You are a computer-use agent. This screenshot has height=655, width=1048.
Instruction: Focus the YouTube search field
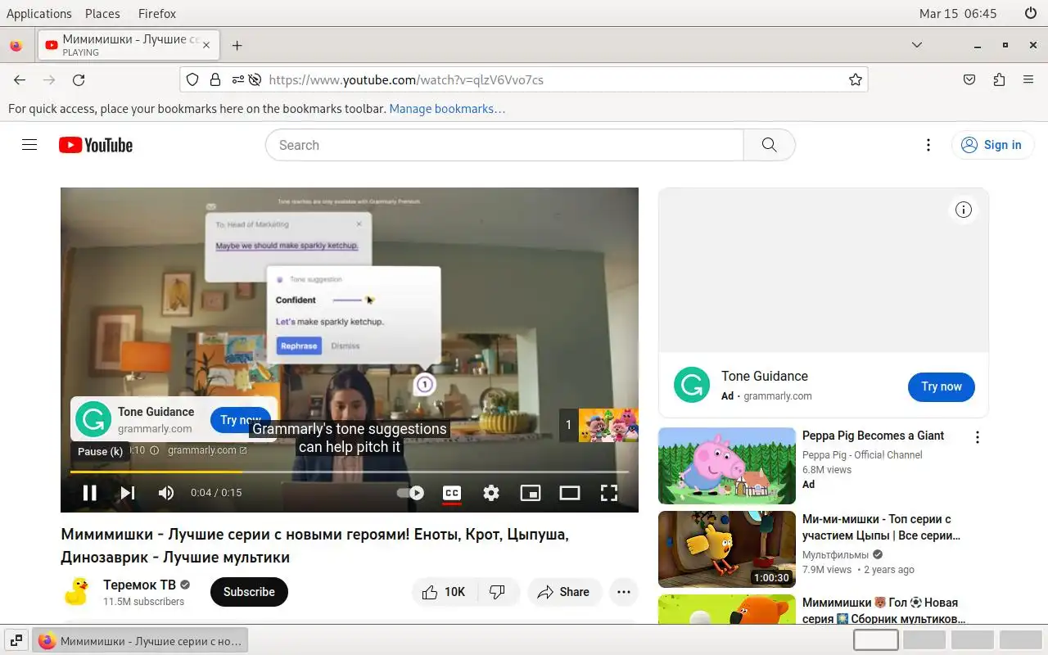coord(504,145)
